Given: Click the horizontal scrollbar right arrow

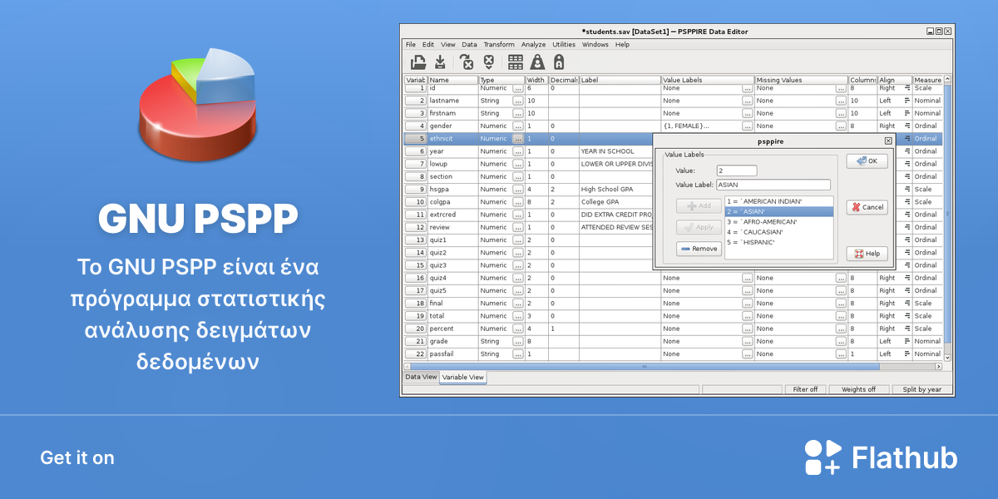Looking at the screenshot, I should 939,366.
